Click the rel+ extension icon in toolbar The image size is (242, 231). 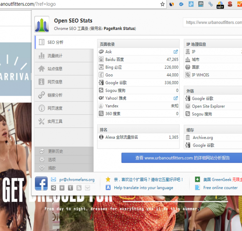click(x=220, y=4)
